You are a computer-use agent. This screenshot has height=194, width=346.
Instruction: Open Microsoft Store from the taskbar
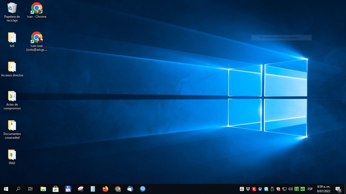tap(55, 189)
